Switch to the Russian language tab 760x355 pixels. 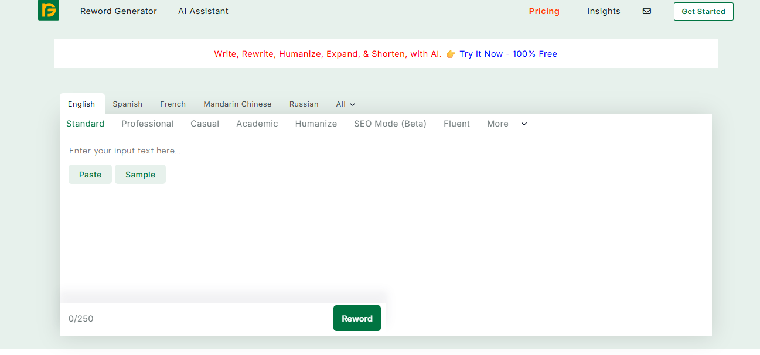pyautogui.click(x=304, y=104)
